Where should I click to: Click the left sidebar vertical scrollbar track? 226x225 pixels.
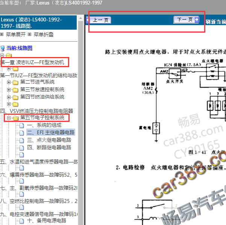(x=81, y=123)
